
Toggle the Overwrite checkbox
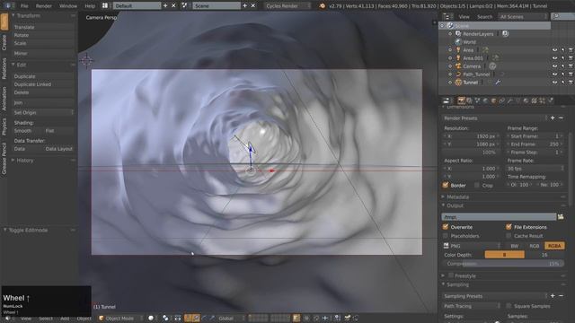[x=446, y=227]
